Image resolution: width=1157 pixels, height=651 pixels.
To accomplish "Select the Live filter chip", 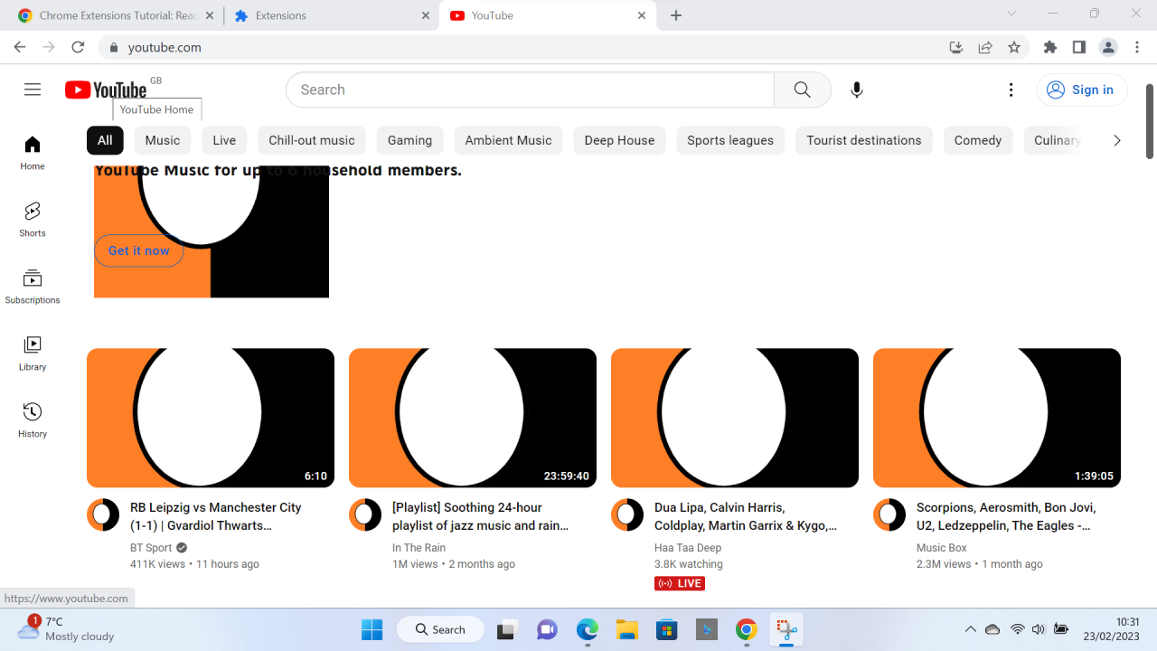I will [x=224, y=140].
